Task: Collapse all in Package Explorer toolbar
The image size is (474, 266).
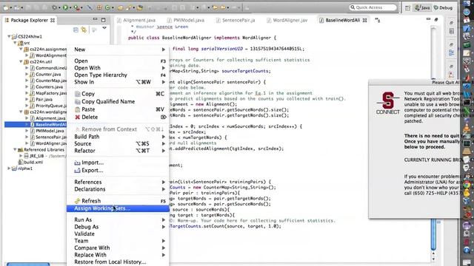Action: pos(76,30)
